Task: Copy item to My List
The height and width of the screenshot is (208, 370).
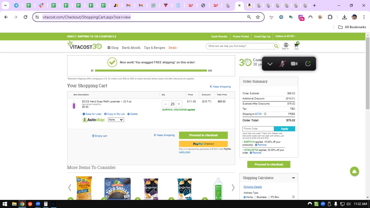Action: 114,114
